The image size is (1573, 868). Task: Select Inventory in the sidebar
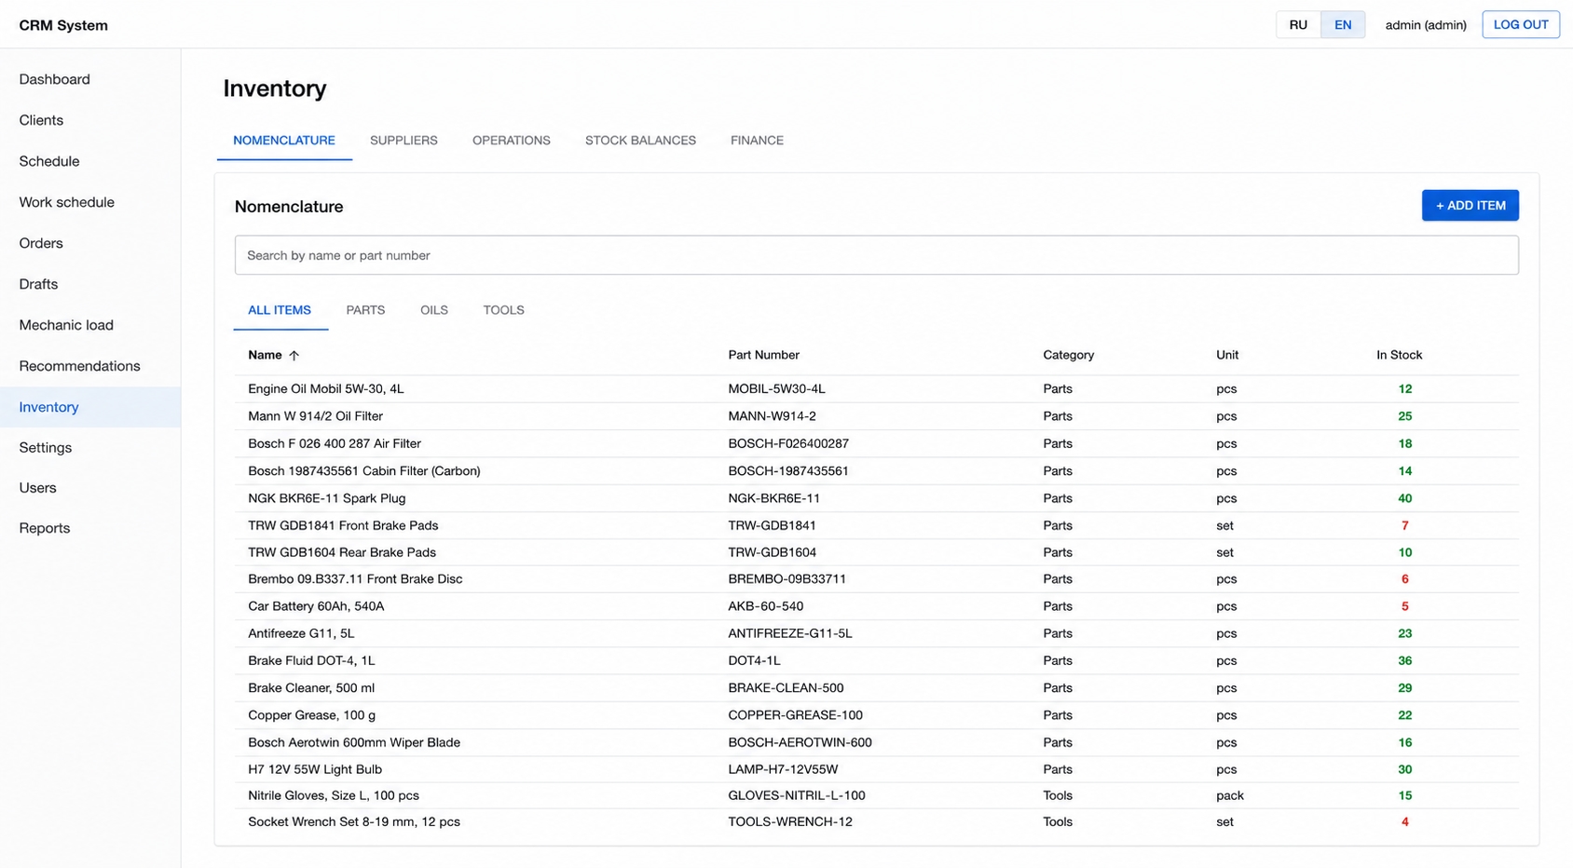[x=90, y=407]
